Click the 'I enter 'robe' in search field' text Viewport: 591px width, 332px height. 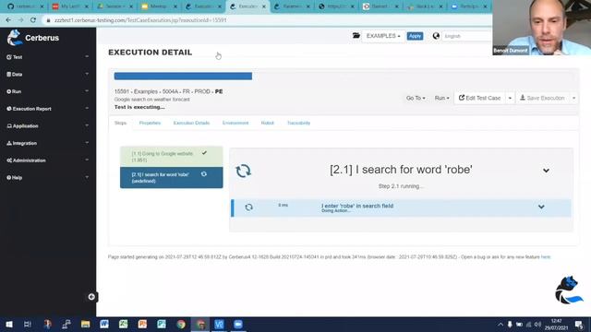pos(357,206)
